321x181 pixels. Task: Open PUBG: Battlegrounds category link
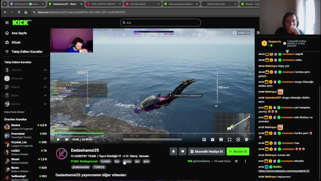tap(84, 161)
